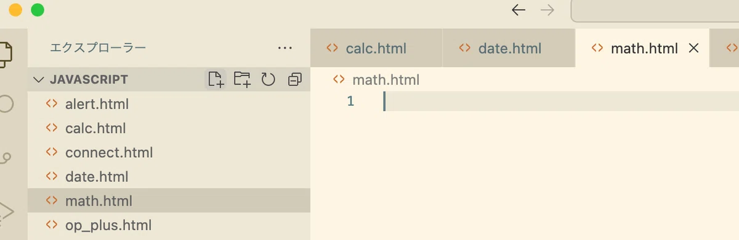The height and width of the screenshot is (240, 739).
Task: Click the New File icon in explorer header
Action: pos(216,79)
